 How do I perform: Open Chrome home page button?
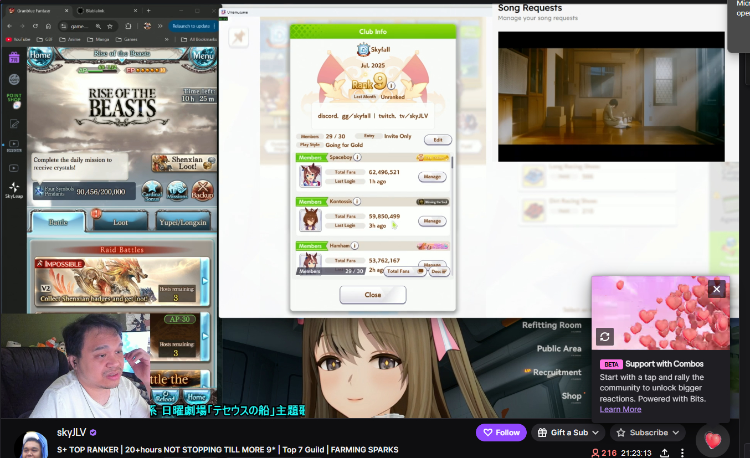(x=49, y=26)
